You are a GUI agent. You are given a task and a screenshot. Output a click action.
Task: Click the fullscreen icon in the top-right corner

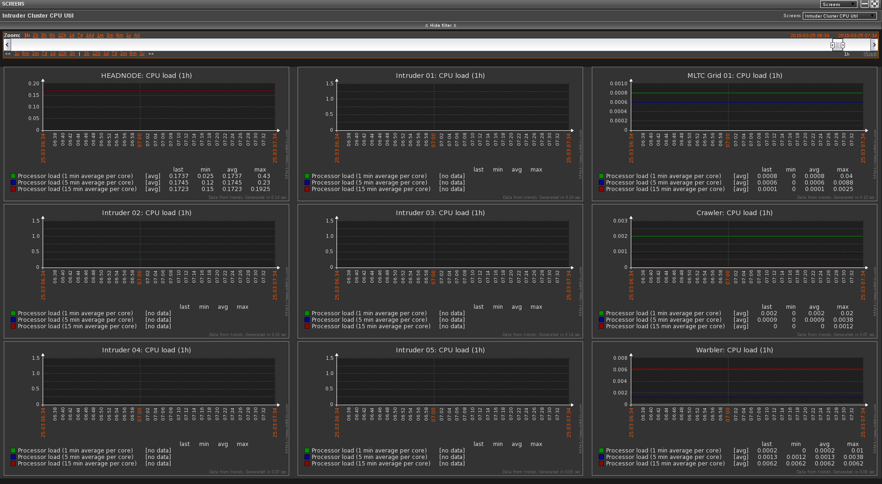pyautogui.click(x=875, y=4)
